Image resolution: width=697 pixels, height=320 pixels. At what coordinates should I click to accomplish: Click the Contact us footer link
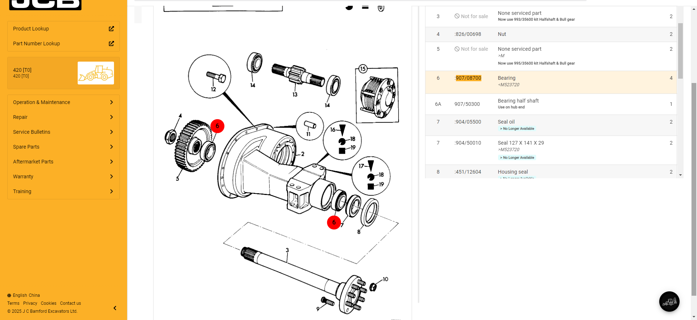pos(70,303)
